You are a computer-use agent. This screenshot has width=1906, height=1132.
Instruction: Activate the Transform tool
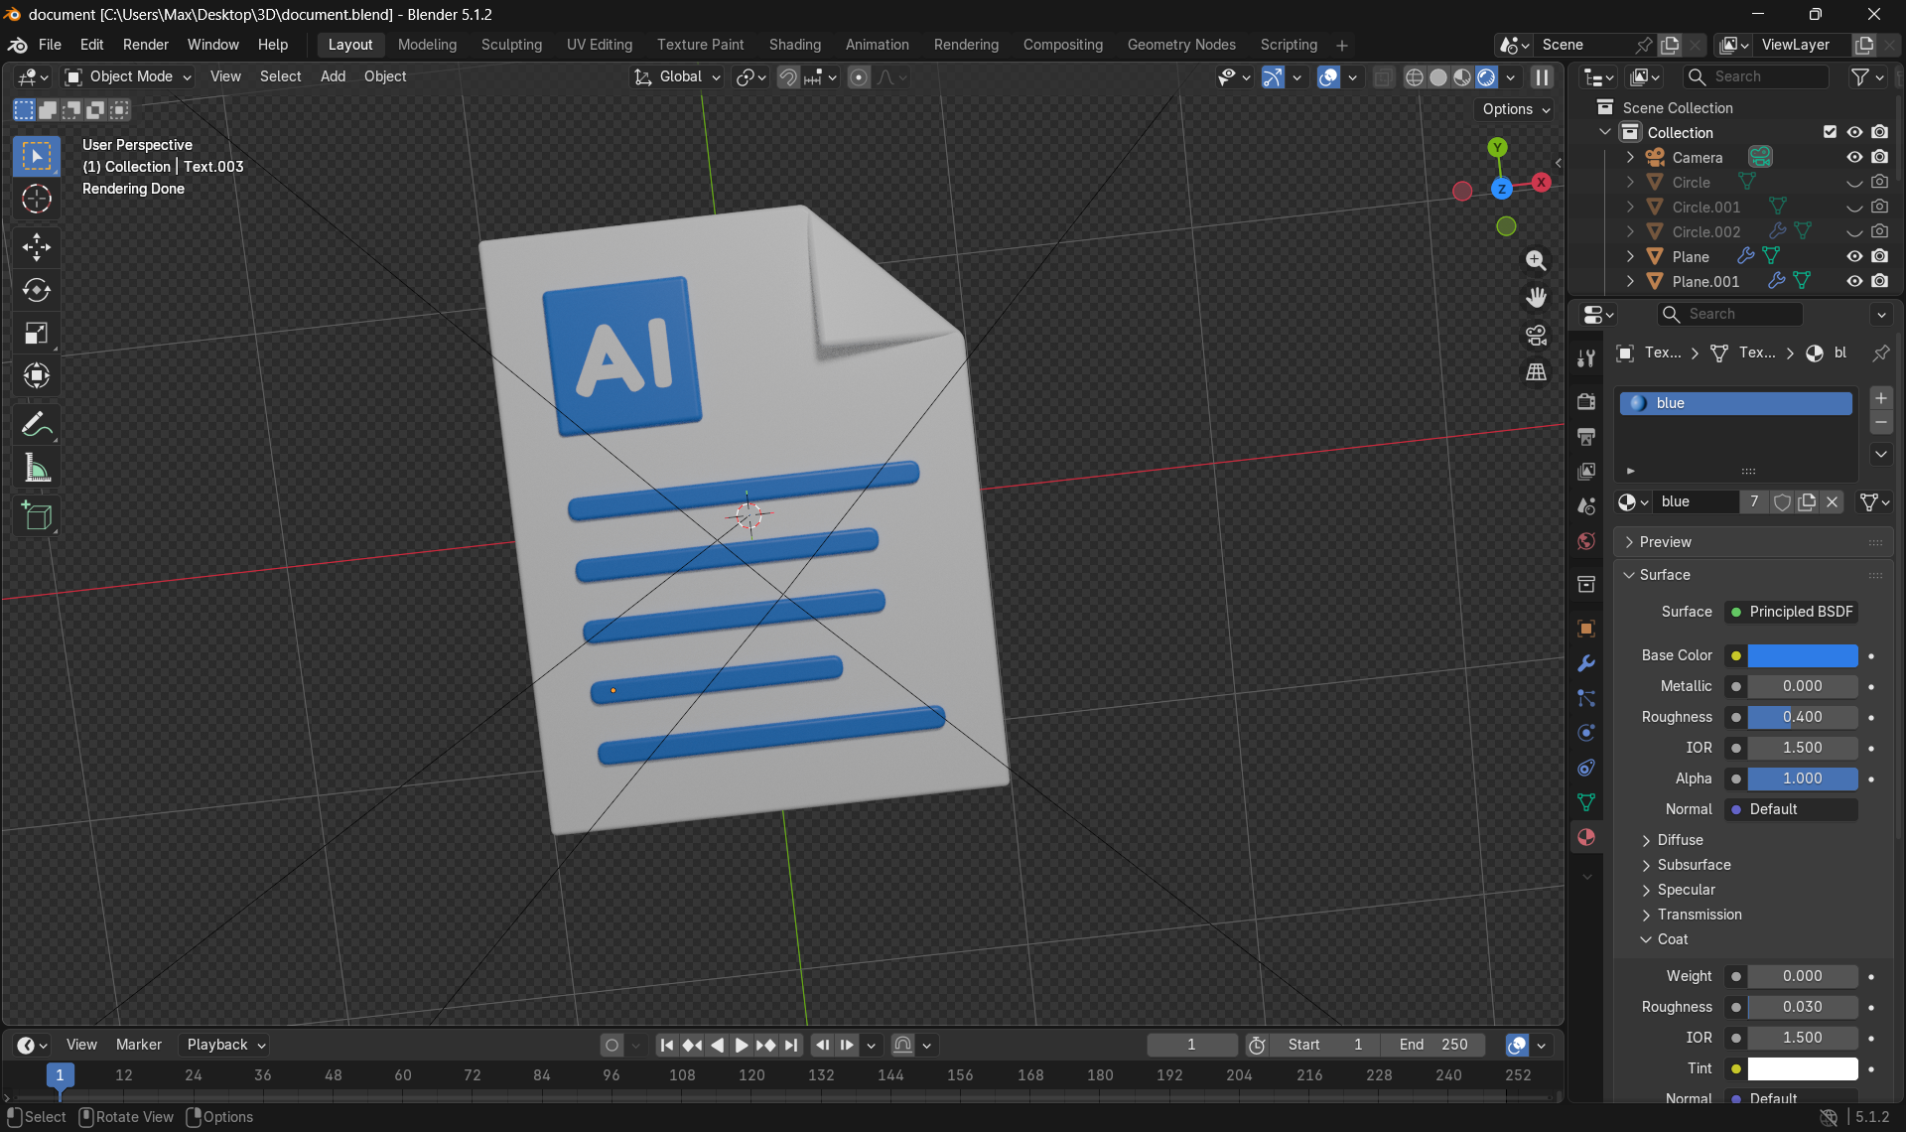(37, 375)
